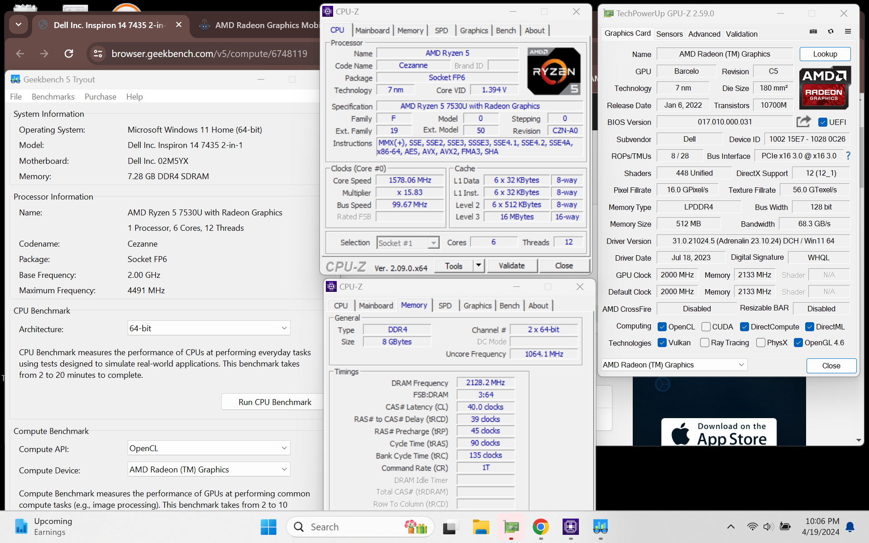Screen dimensions: 869x543
Task: Toggle the DirectCompute checkbox
Action: pyautogui.click(x=745, y=327)
